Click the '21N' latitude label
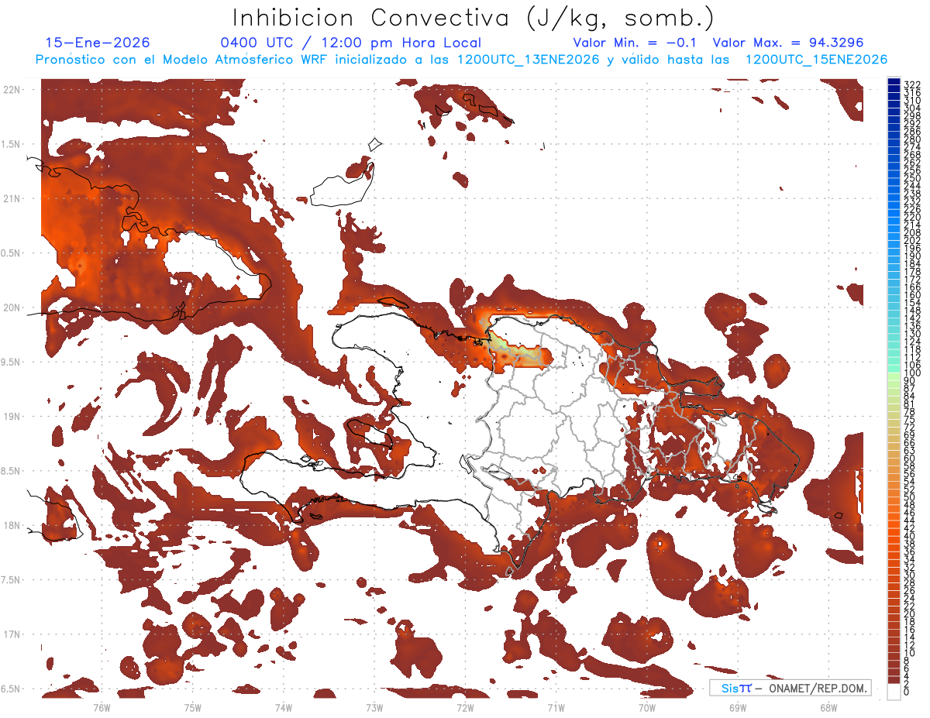 12,199
